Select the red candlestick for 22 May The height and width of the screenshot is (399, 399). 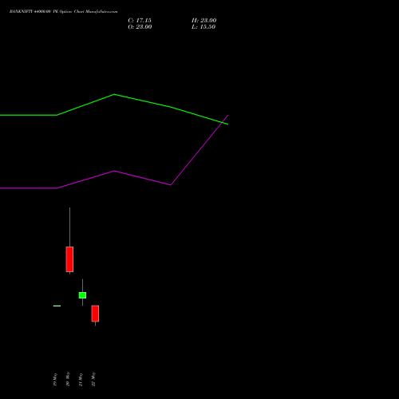pos(95,314)
